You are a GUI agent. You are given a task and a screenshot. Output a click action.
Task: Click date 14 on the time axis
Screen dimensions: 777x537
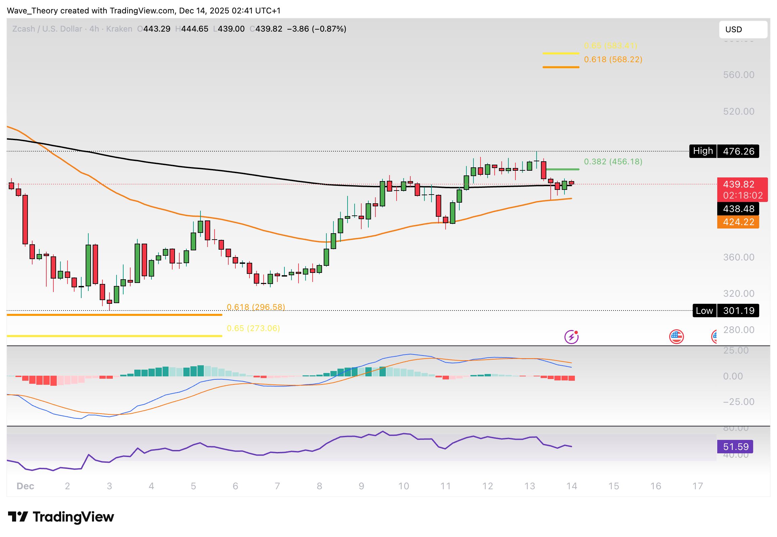coord(572,486)
